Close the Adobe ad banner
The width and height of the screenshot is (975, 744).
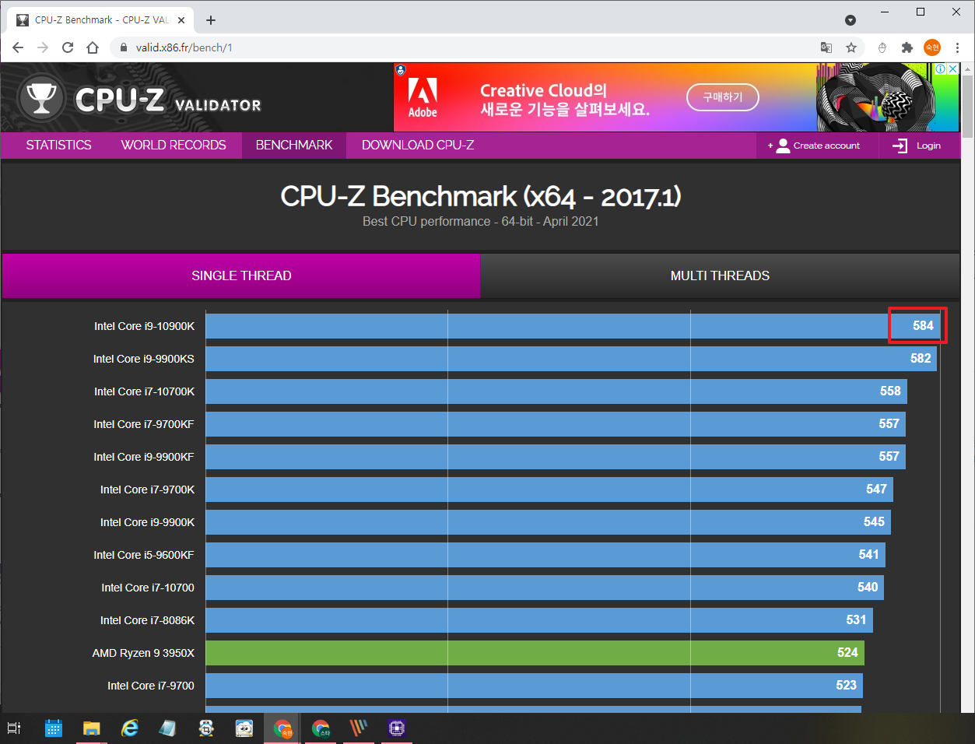tap(952, 68)
